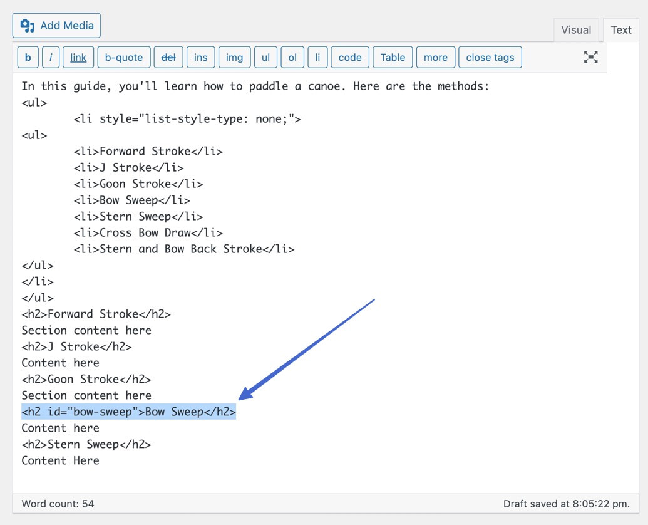The height and width of the screenshot is (525, 648).
Task: Select the highlighted Bow Sweep heading line
Action: pyautogui.click(x=128, y=412)
